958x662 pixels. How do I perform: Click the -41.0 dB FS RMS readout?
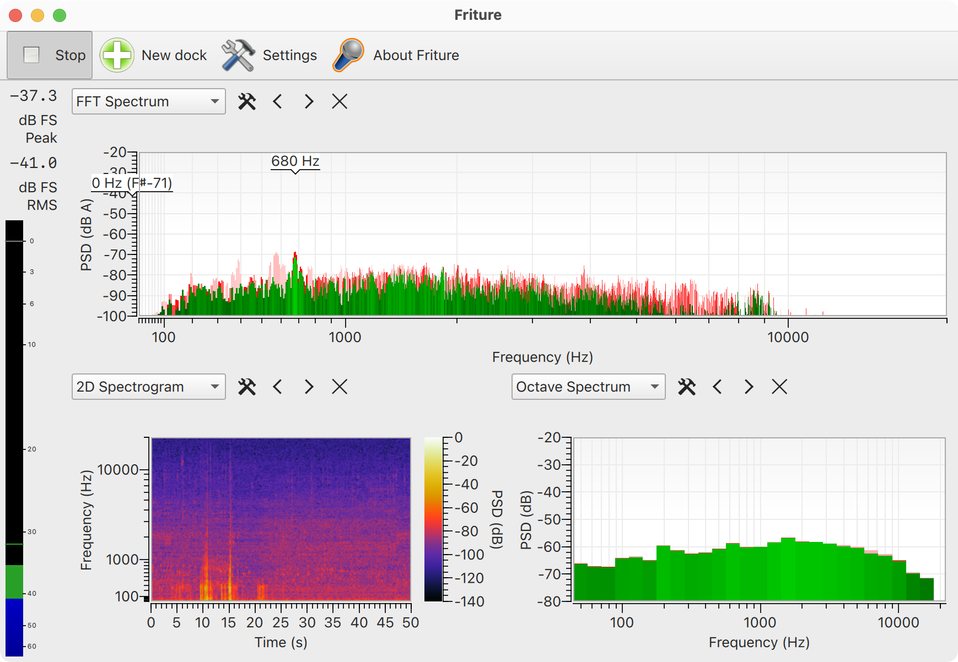(34, 183)
